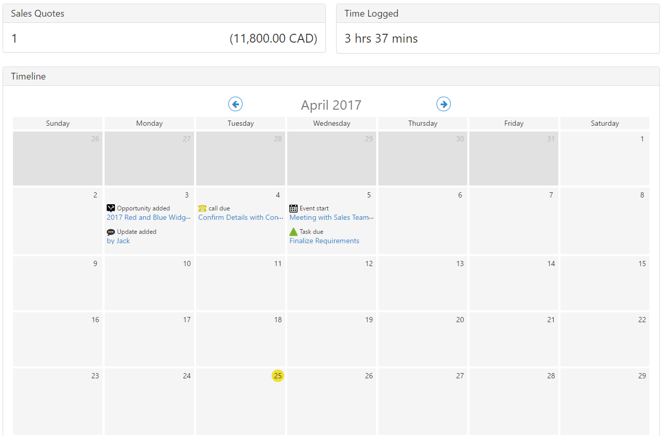This screenshot has width=664, height=436.
Task: Select the April 6 day cell
Action: [x=423, y=221]
